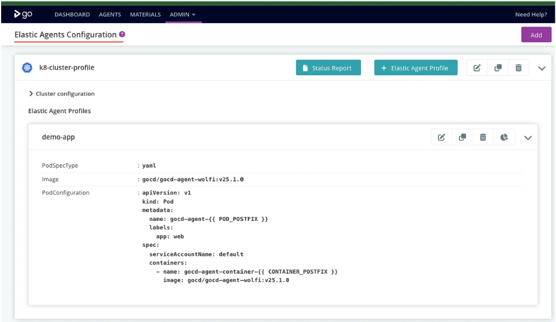556x322 pixels.
Task: Clone the k8-cluster-profile cluster profile
Action: pos(498,68)
